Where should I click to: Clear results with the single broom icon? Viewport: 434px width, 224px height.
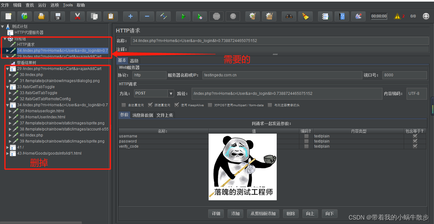pyautogui.click(x=253, y=16)
